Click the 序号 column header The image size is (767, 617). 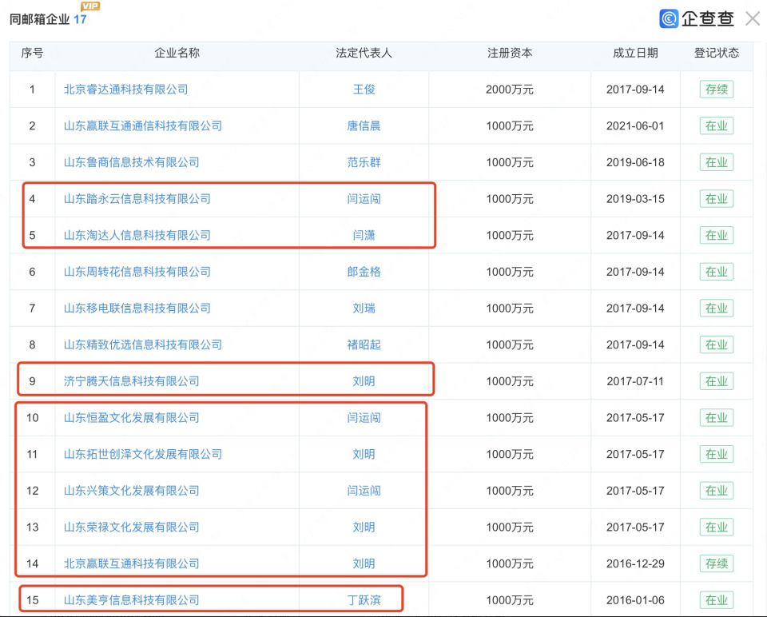(32, 53)
